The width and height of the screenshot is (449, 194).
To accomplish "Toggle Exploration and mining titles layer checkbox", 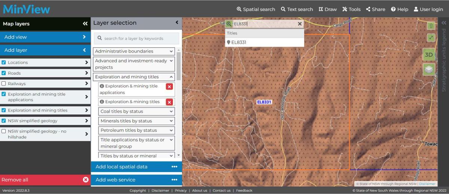I will 4,110.
